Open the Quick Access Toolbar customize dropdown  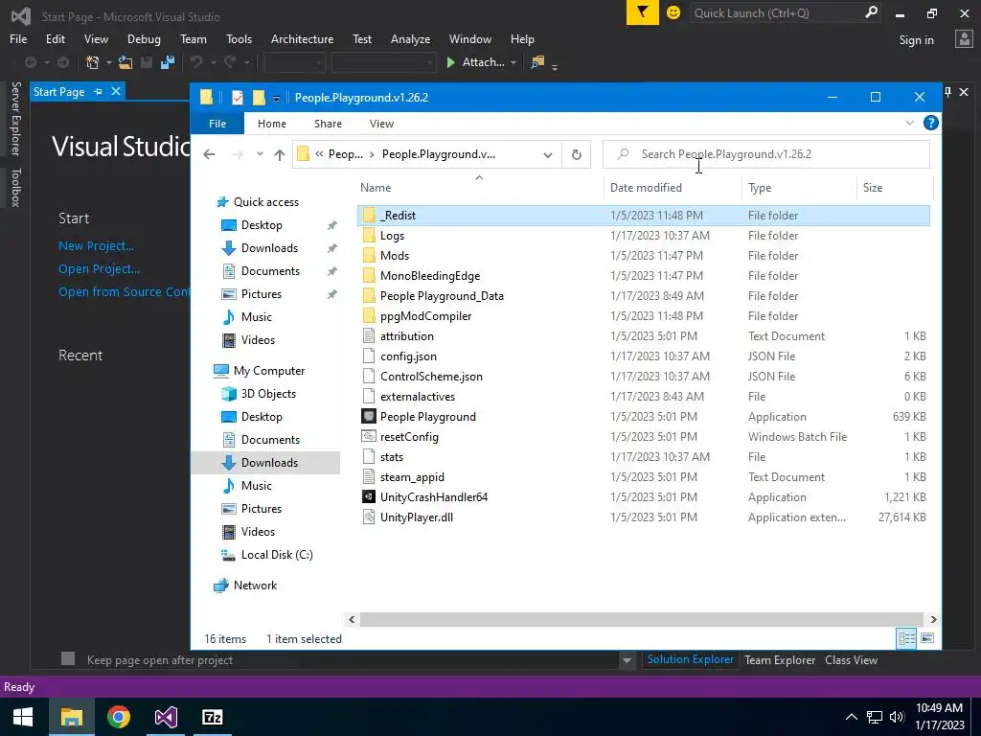[x=276, y=99]
